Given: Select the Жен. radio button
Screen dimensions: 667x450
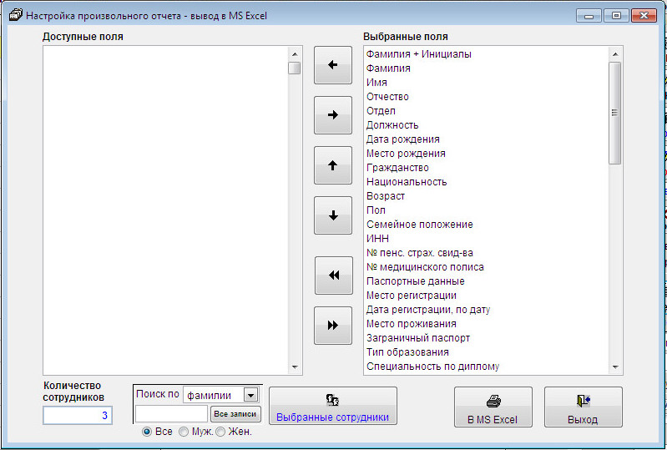Looking at the screenshot, I should (220, 432).
